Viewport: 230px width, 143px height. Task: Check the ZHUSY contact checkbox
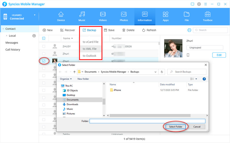[x=44, y=46]
